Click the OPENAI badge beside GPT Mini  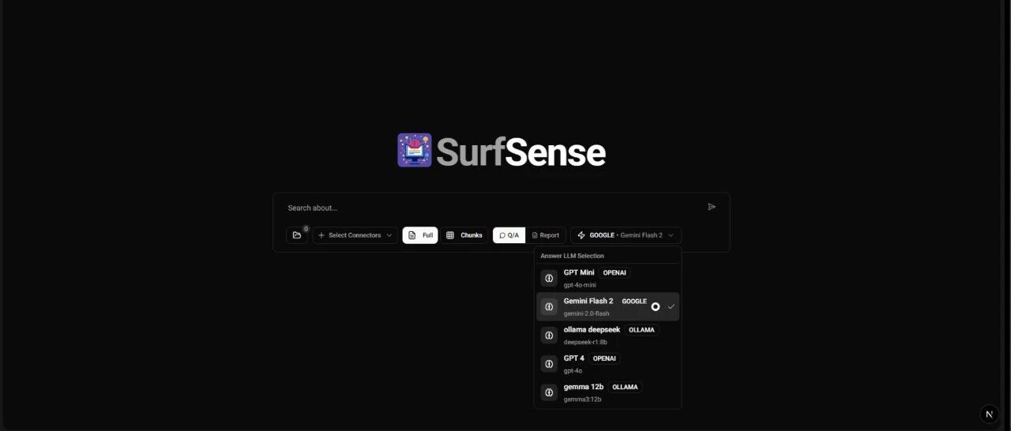614,272
